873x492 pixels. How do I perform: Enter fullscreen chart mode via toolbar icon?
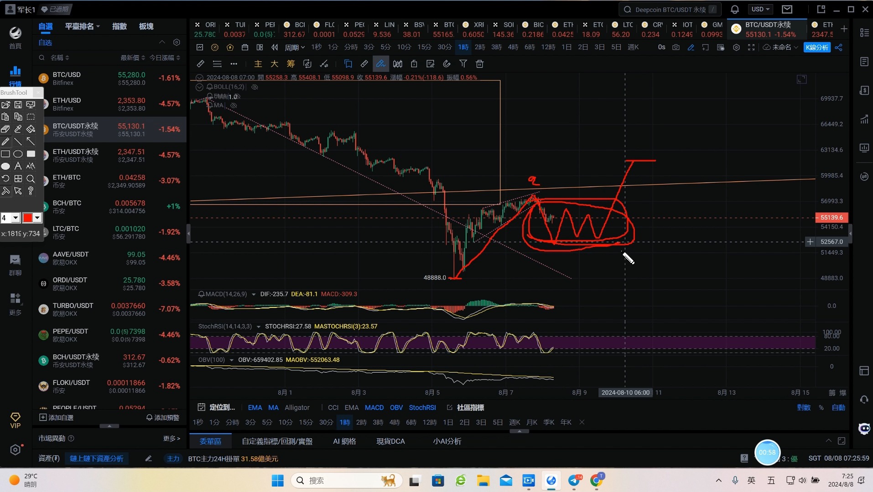(x=751, y=47)
